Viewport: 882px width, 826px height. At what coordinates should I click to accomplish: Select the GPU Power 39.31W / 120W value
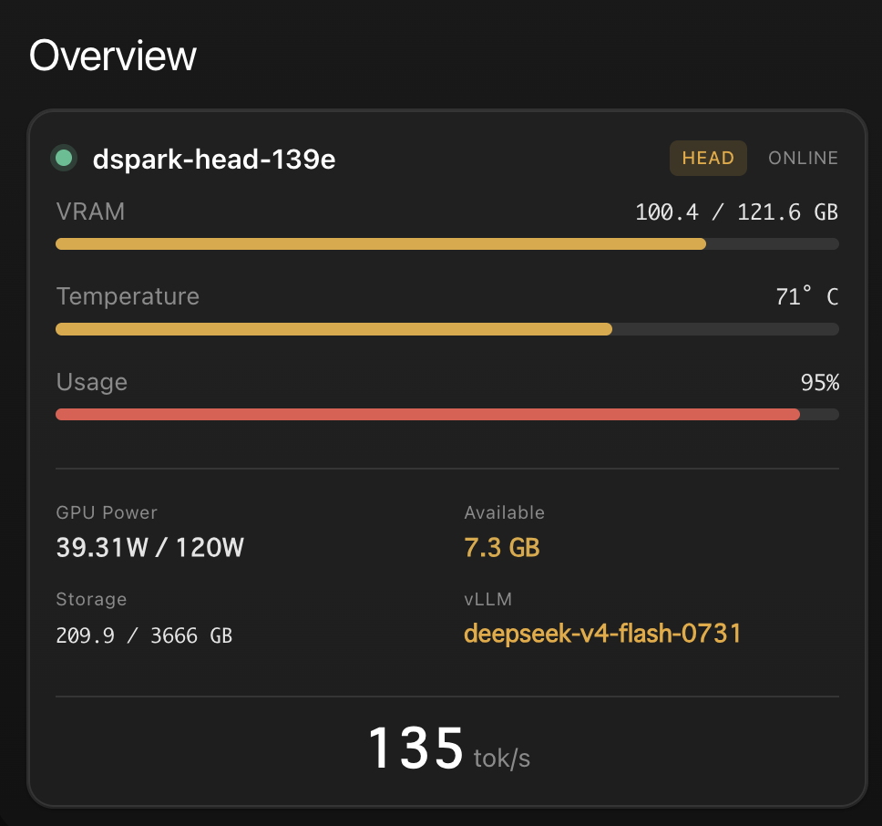149,548
